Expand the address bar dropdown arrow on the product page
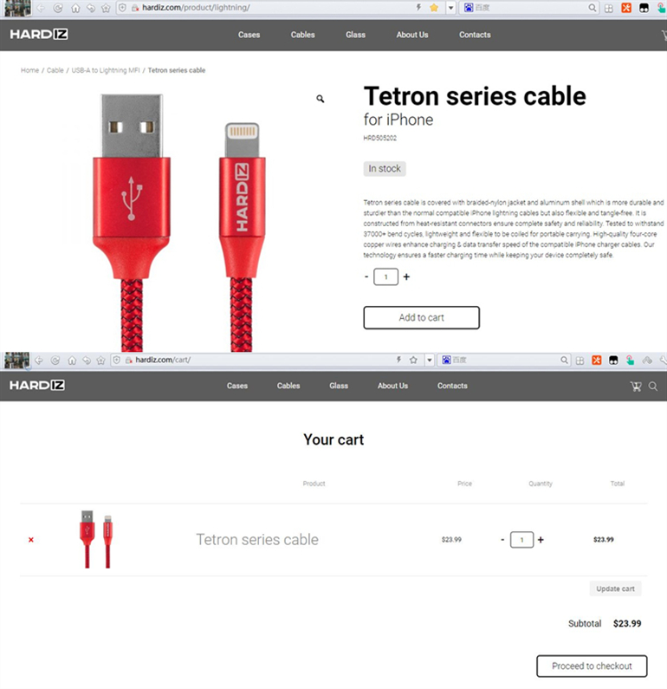 click(x=450, y=8)
